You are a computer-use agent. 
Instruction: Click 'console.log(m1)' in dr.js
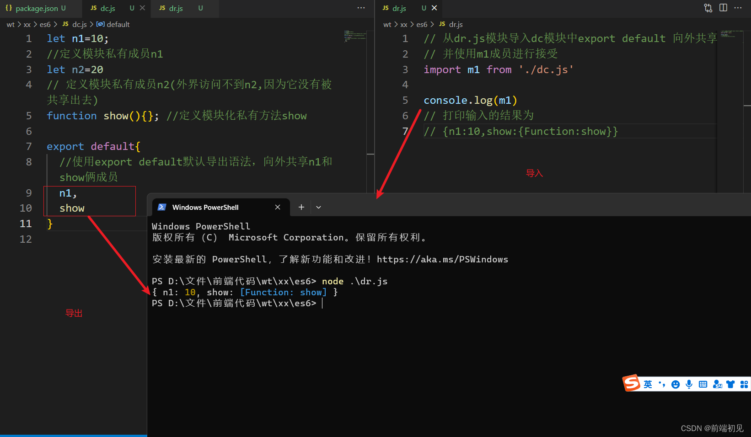tap(470, 100)
